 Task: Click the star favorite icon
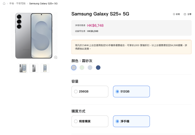(174, 14)
